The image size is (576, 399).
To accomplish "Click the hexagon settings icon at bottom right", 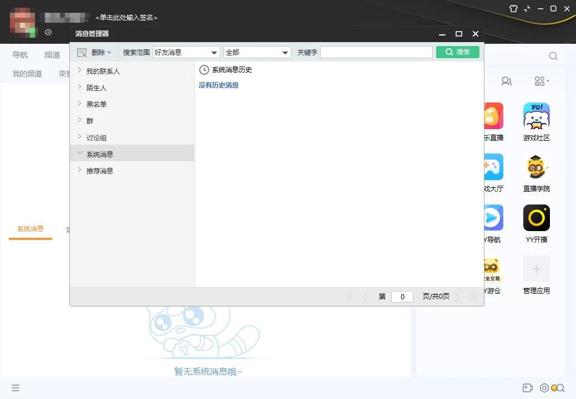I will point(544,387).
